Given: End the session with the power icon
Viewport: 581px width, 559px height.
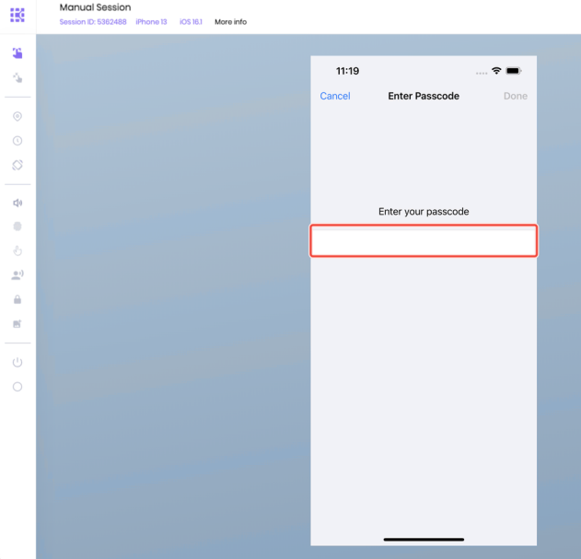Looking at the screenshot, I should [17, 362].
